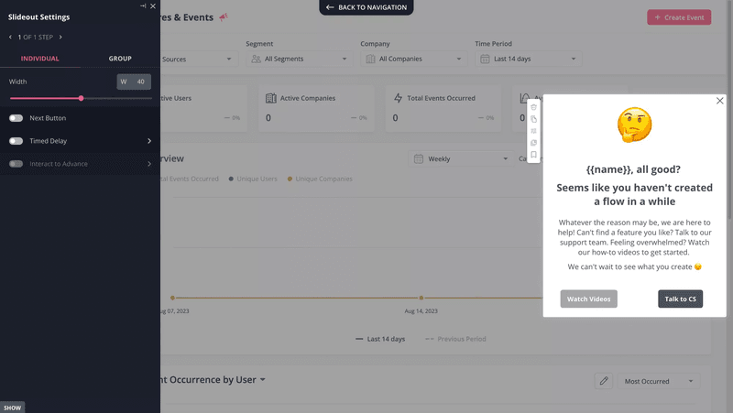Open the All Companies dropdown
The width and height of the screenshot is (733, 413).
(414, 59)
